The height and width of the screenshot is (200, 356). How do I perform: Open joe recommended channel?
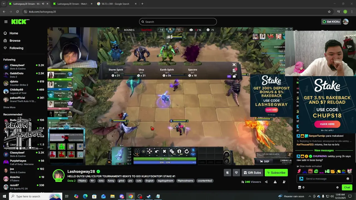click(x=24, y=170)
